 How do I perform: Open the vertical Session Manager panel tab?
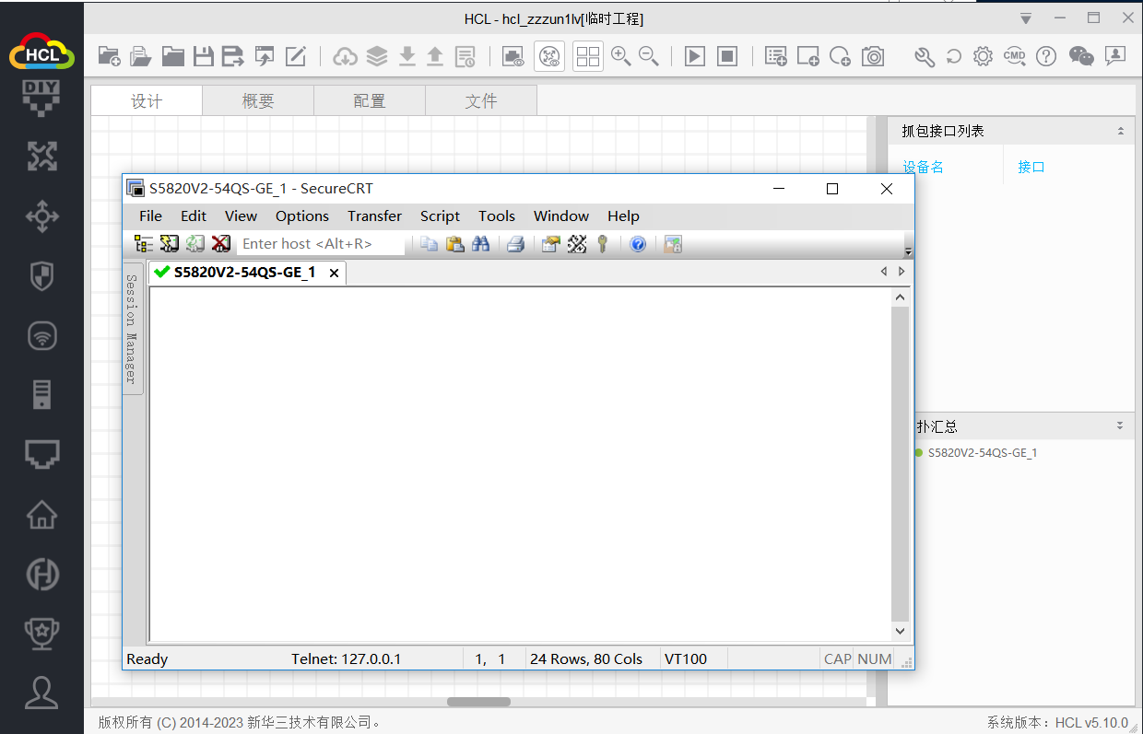[132, 329]
